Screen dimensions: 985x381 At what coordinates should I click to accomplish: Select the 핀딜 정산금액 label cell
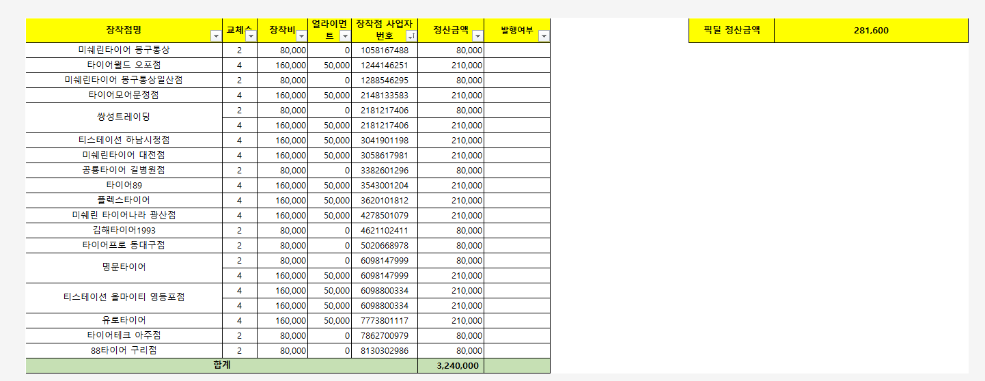[731, 30]
